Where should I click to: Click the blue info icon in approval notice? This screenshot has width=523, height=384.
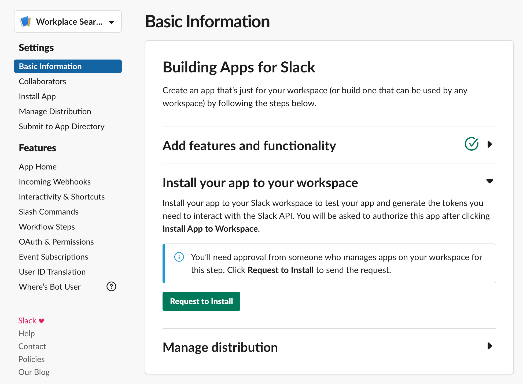click(179, 257)
